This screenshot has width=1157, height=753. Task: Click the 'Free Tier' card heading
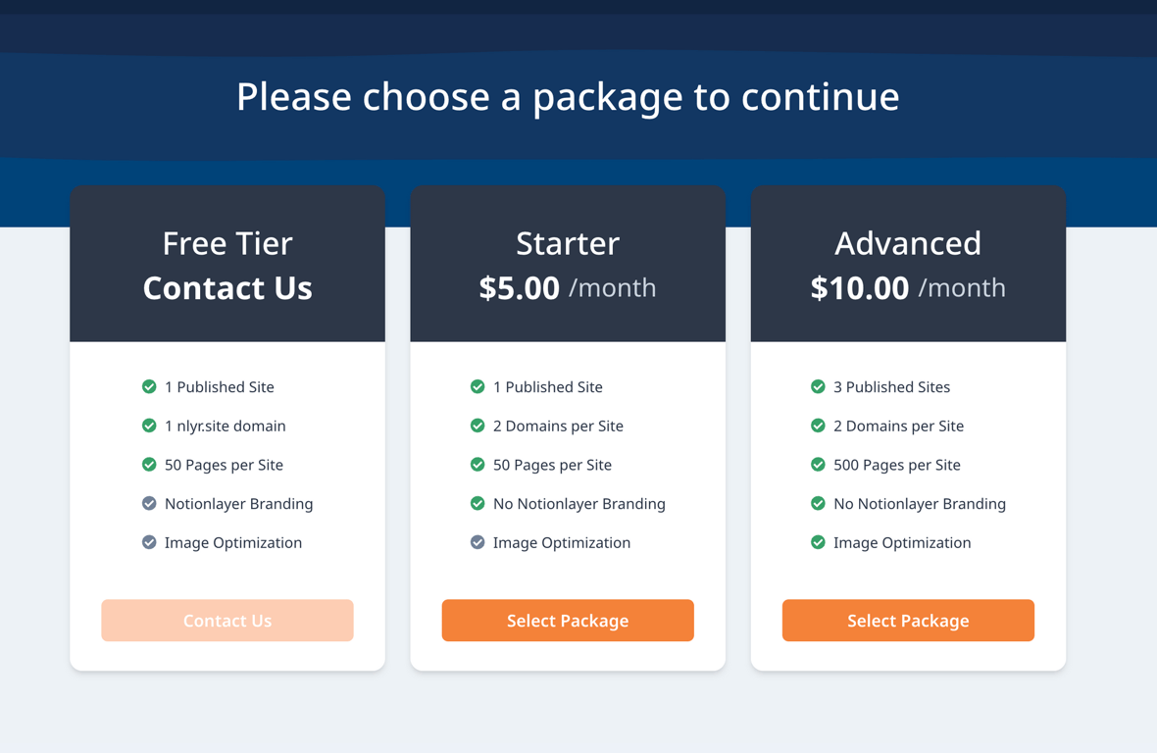click(x=227, y=243)
